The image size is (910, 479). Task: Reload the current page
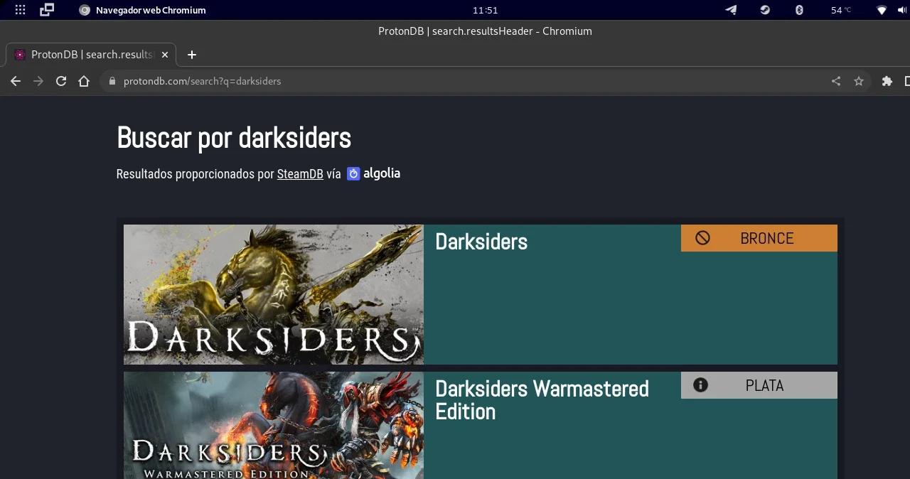(x=61, y=81)
